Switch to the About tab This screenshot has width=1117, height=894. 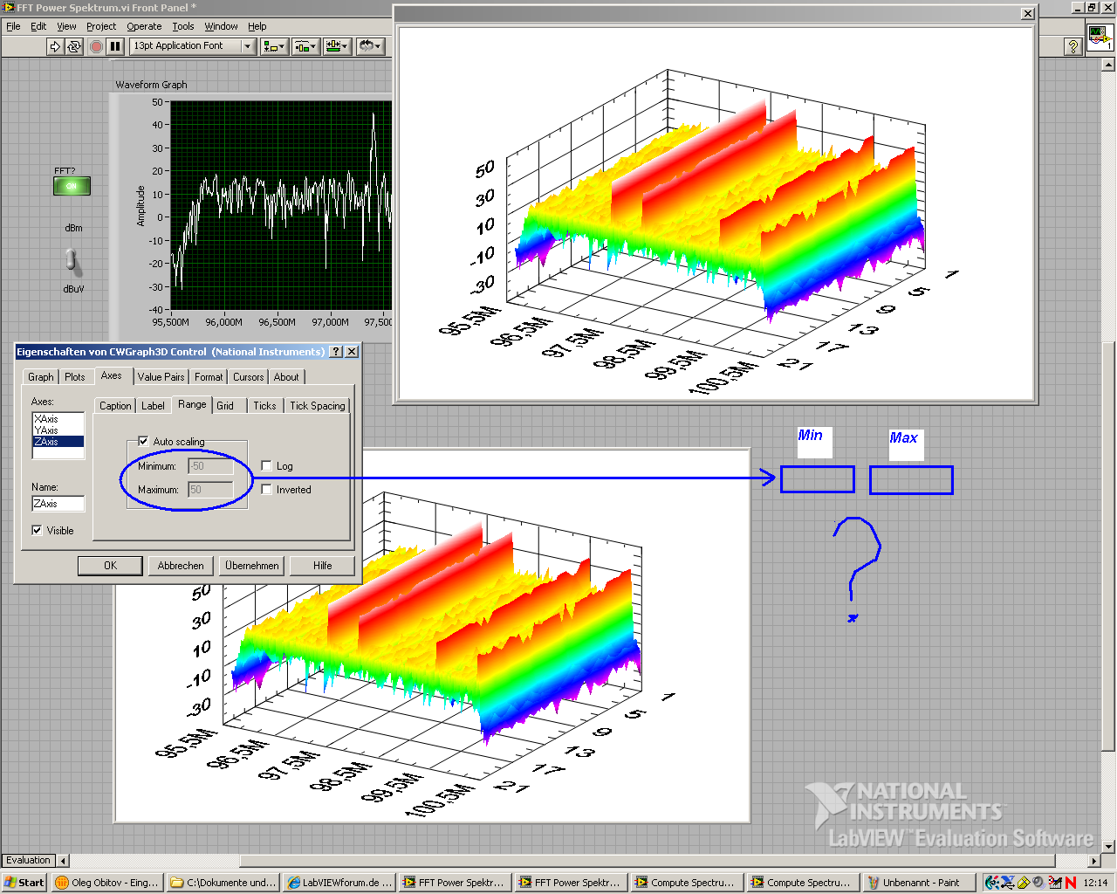coord(286,377)
